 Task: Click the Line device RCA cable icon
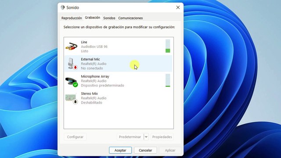pyautogui.click(x=71, y=47)
